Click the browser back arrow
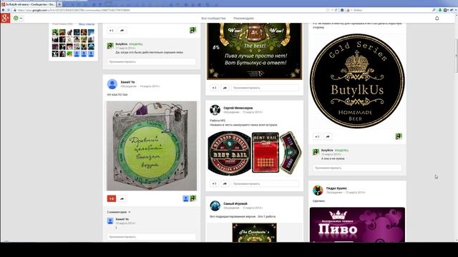The height and width of the screenshot is (257, 458). (3, 10)
